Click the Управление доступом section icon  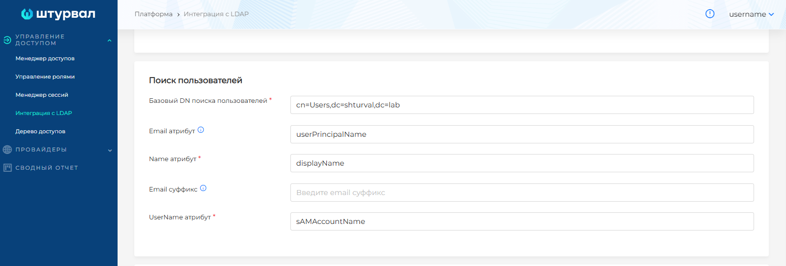click(7, 40)
